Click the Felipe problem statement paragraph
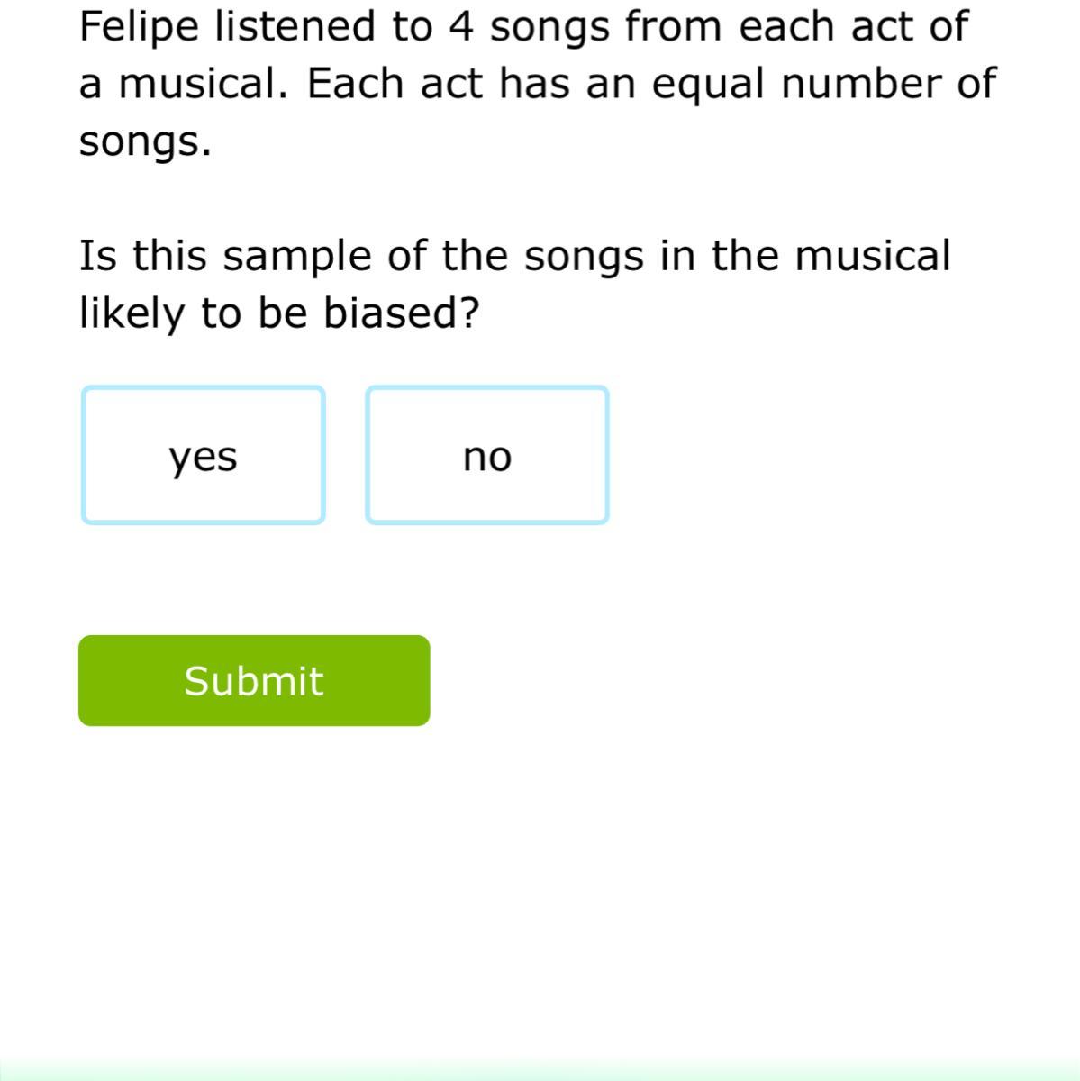The width and height of the screenshot is (1080, 1081). pyautogui.click(x=538, y=83)
